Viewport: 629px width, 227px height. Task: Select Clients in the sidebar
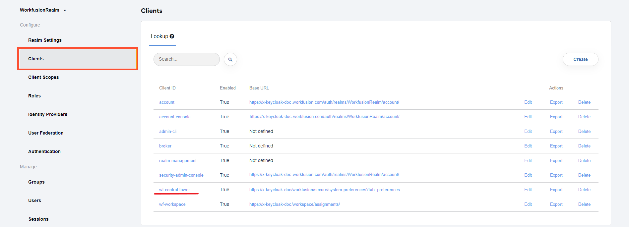point(78,59)
